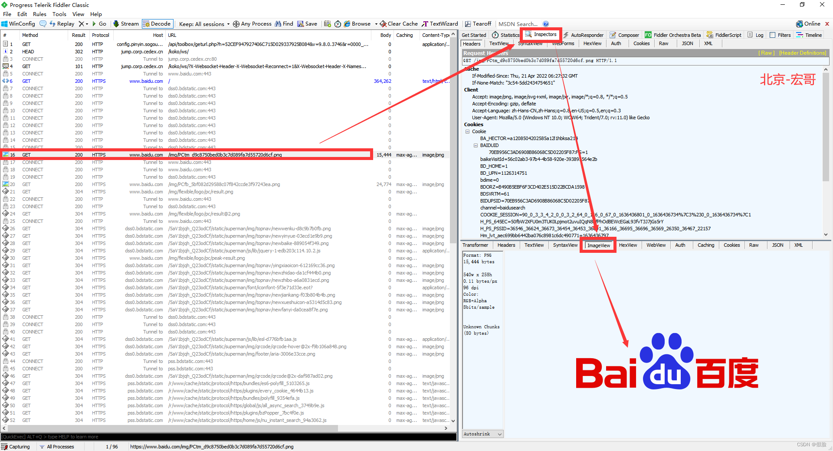Toggle Capturing in the status bar

click(16, 447)
